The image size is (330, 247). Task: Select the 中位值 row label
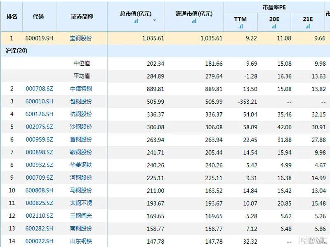point(82,63)
